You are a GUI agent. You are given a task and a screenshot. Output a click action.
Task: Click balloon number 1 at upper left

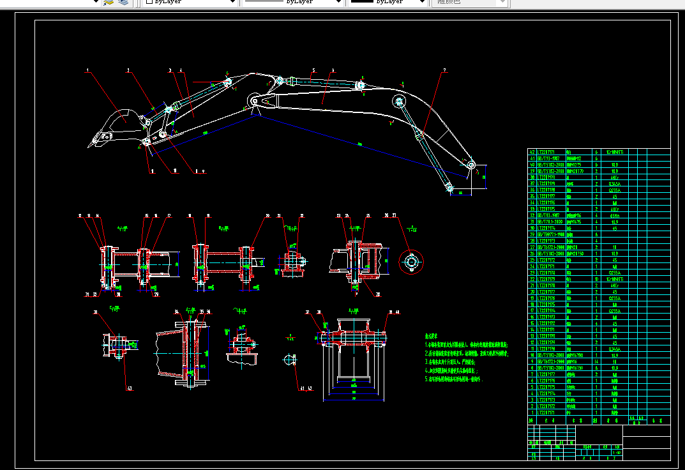87,70
